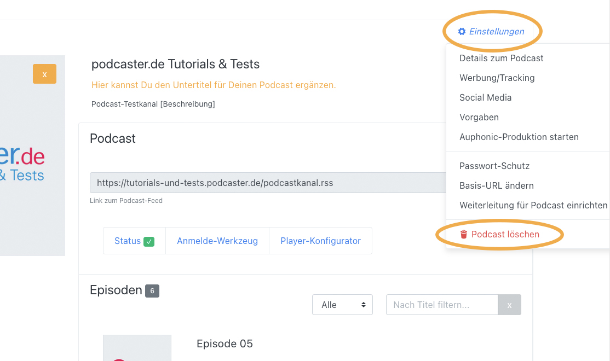The image size is (610, 361).
Task: Click the green checkmark status icon
Action: 149,241
